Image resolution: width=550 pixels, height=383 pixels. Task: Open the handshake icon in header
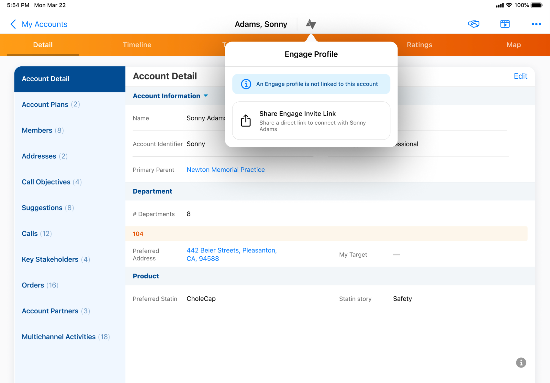point(473,24)
